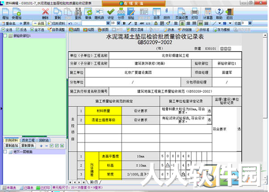This screenshot has width=269, height=192.
Task: Launch the 计算器 calculator tool
Action: [208, 13]
